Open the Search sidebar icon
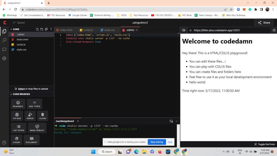This screenshot has width=277, height=156. 4,40
